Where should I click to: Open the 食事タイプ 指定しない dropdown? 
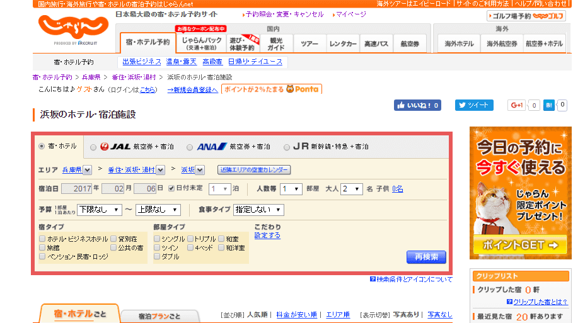coord(258,210)
